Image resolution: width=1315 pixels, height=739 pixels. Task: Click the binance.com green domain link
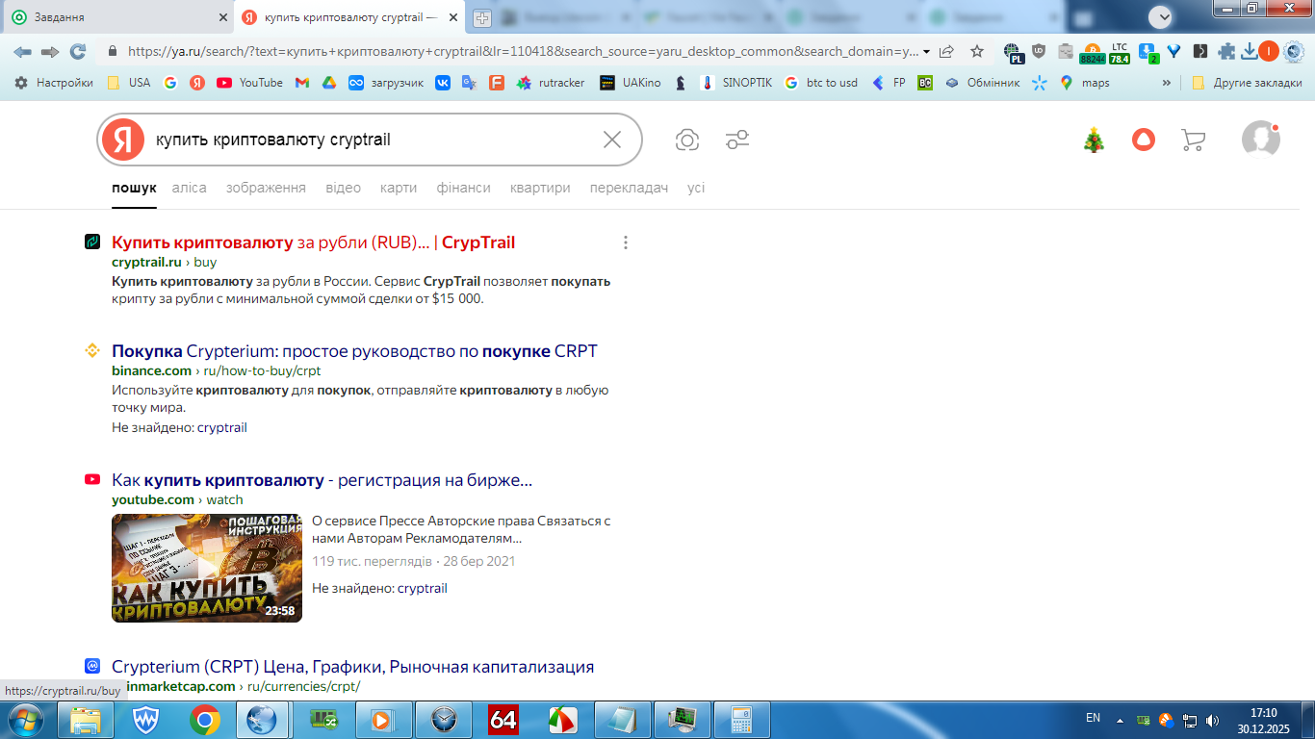coord(151,370)
